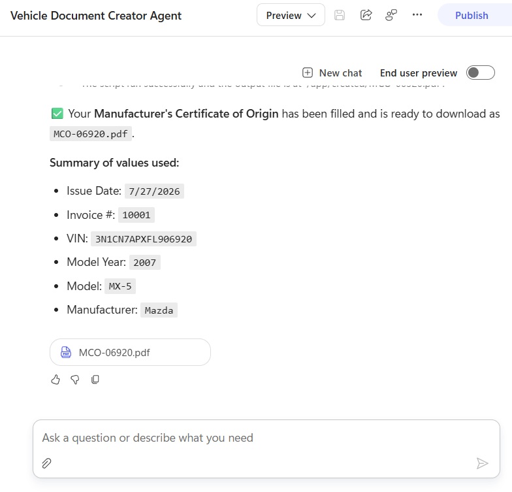Click the save disk icon
The width and height of the screenshot is (512, 492).
point(340,15)
